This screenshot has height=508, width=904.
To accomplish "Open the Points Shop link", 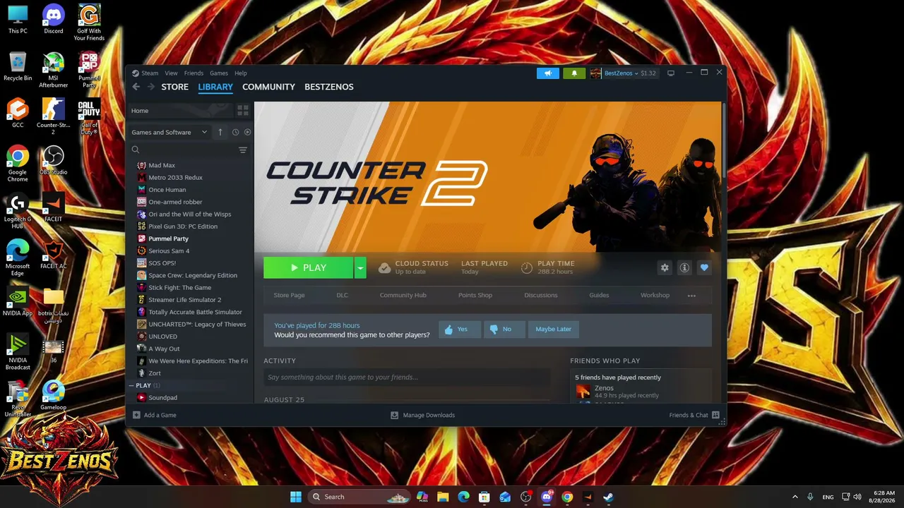I will click(x=475, y=296).
